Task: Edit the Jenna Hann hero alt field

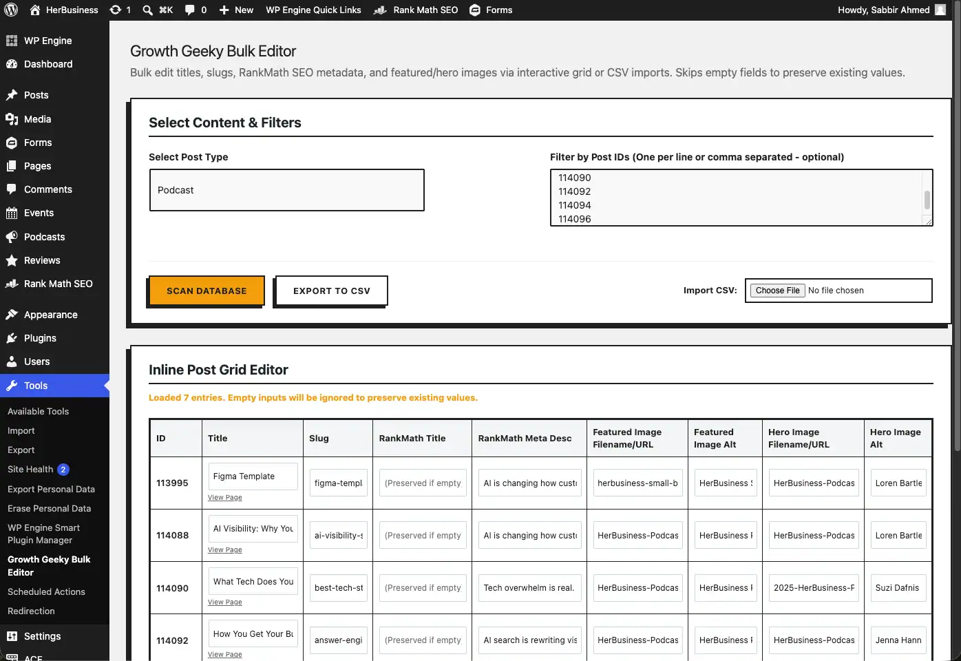Action: pyautogui.click(x=898, y=640)
